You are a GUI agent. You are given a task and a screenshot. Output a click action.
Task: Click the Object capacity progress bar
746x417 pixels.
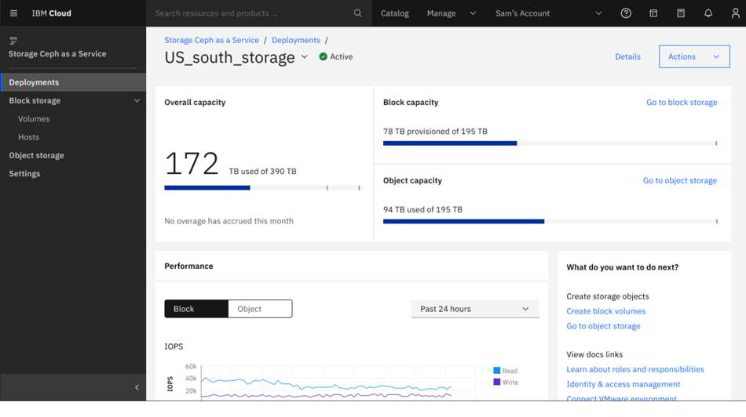point(550,221)
